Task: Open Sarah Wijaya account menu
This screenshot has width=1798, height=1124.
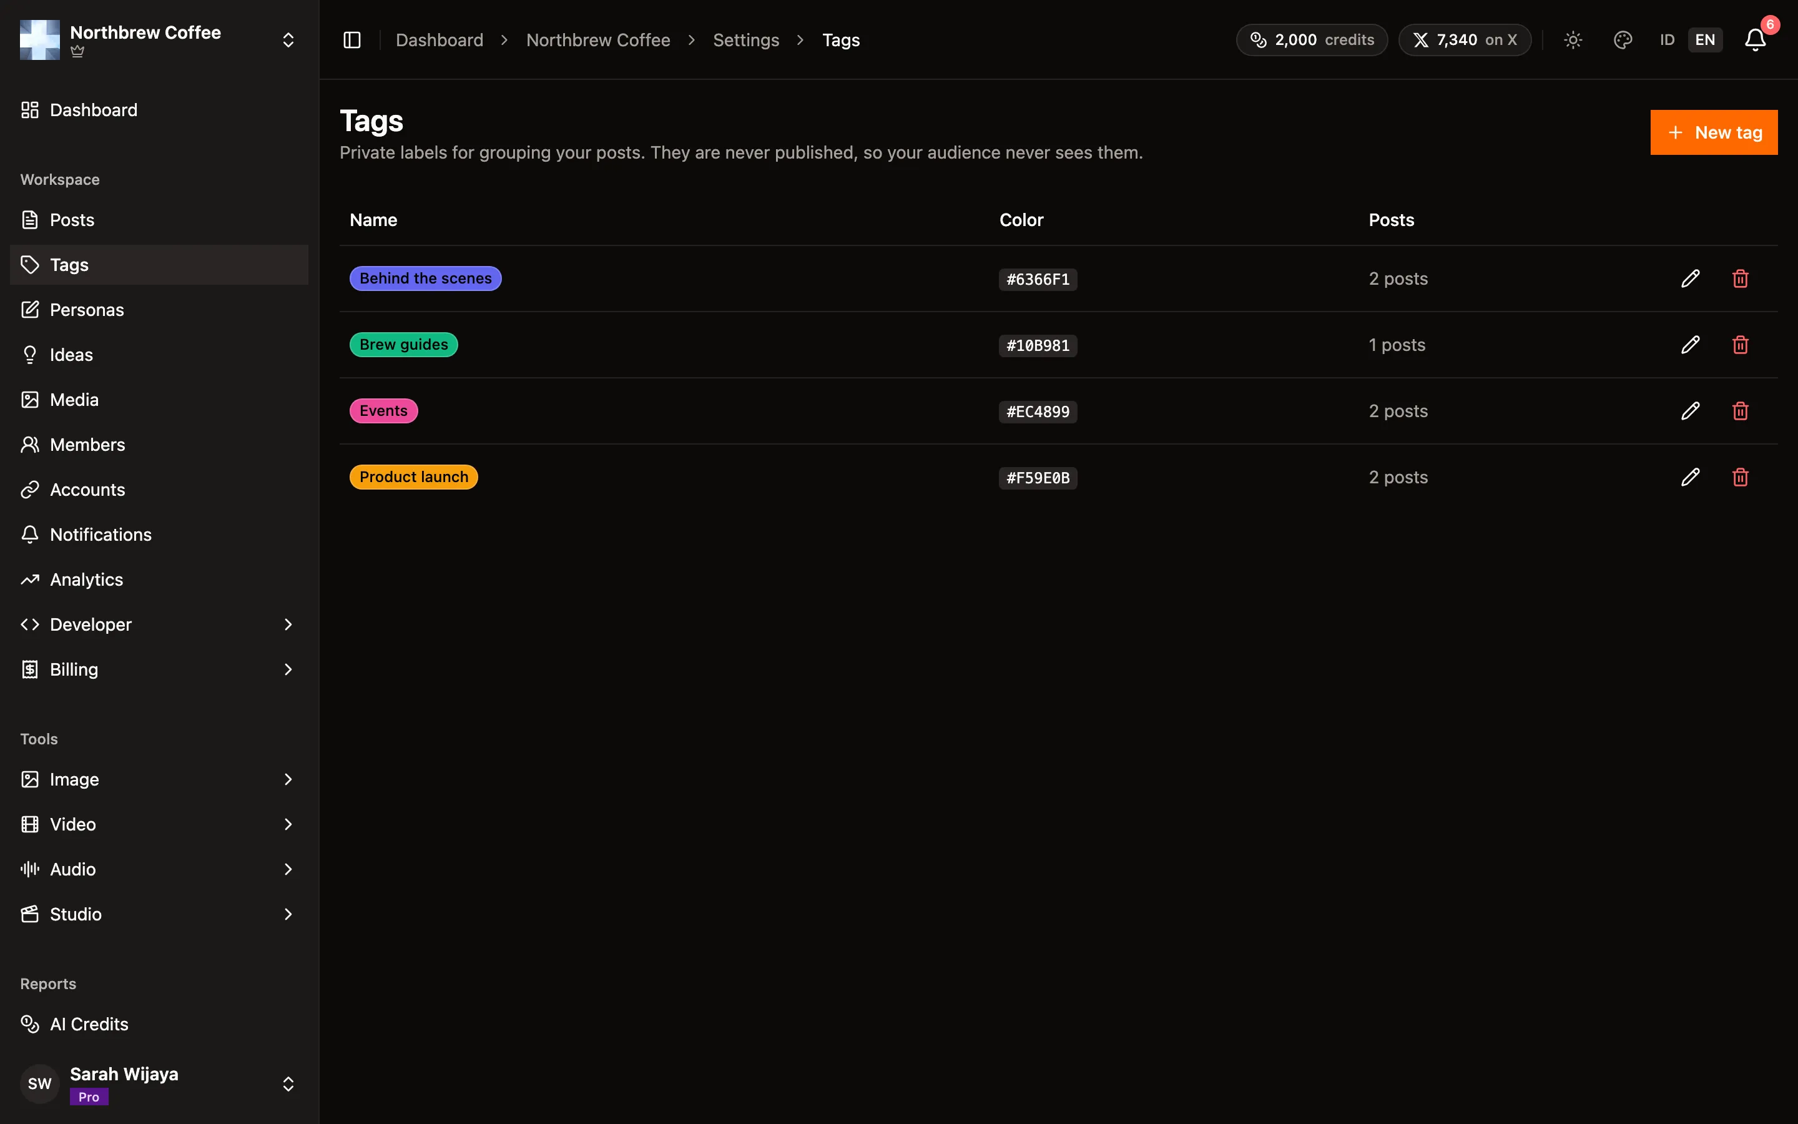Action: pyautogui.click(x=159, y=1084)
